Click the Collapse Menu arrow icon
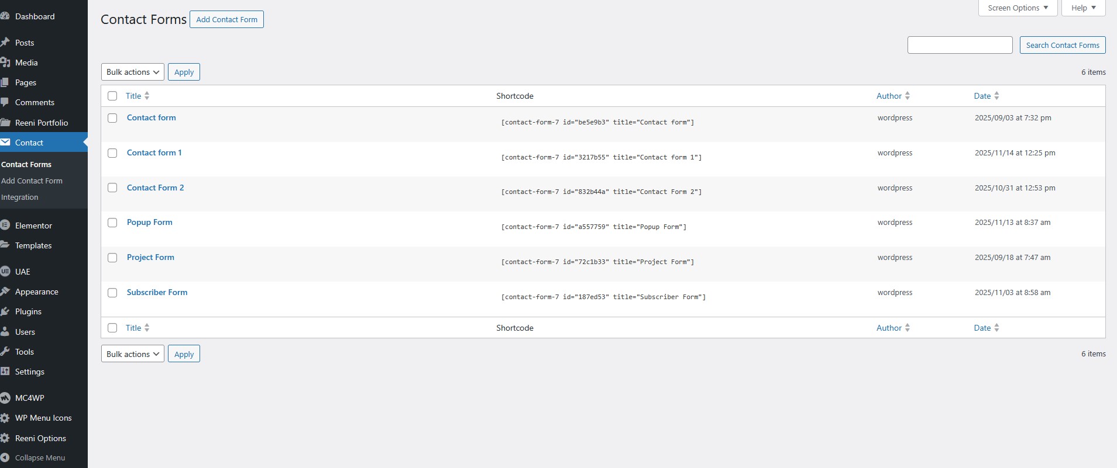Image resolution: width=1117 pixels, height=468 pixels. coord(5,457)
